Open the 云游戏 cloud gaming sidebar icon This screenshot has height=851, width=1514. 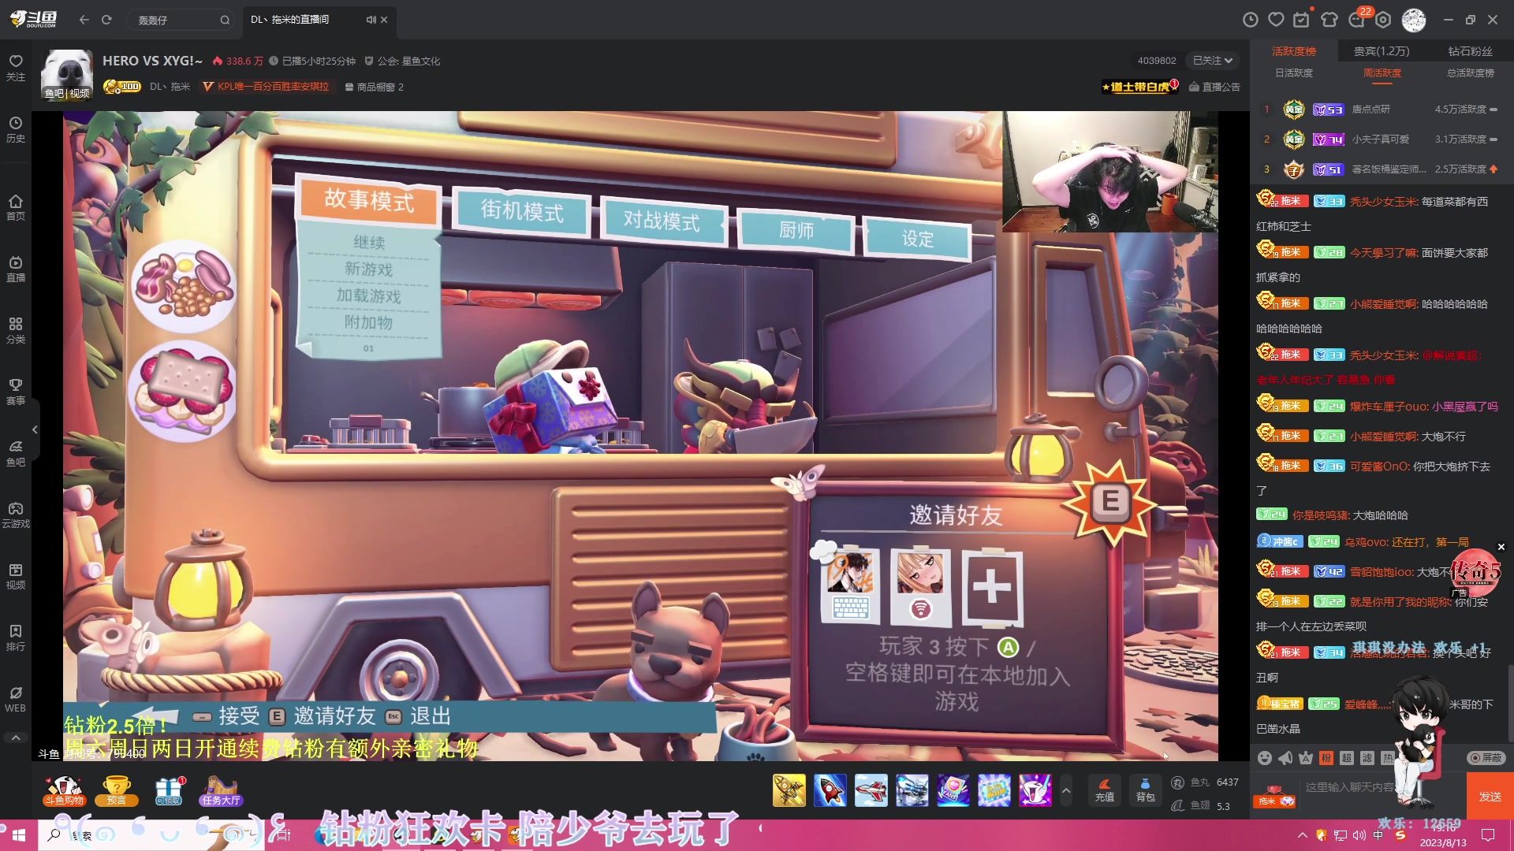click(16, 515)
